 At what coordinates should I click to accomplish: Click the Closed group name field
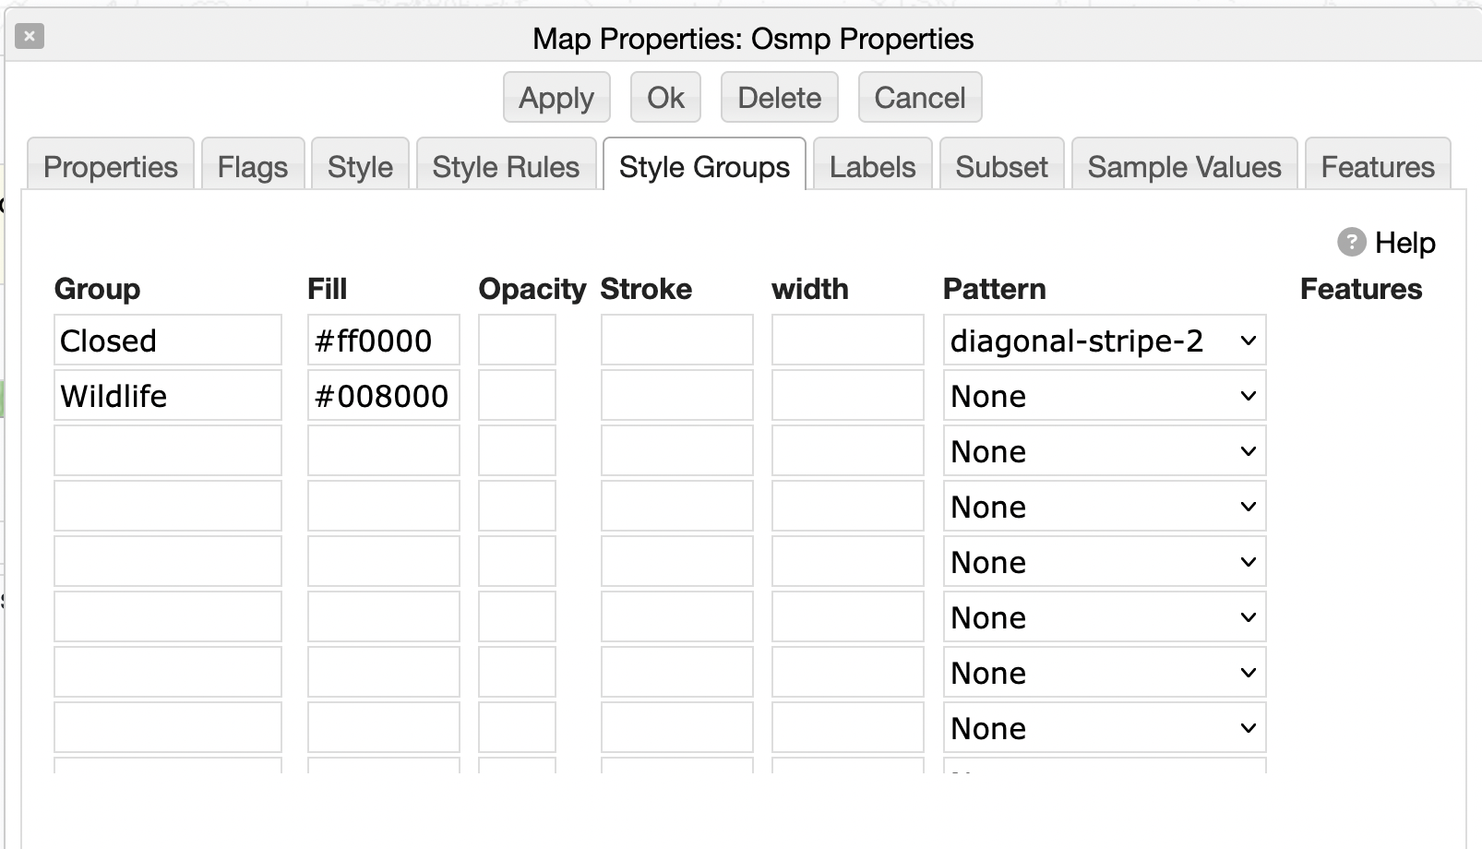(167, 341)
